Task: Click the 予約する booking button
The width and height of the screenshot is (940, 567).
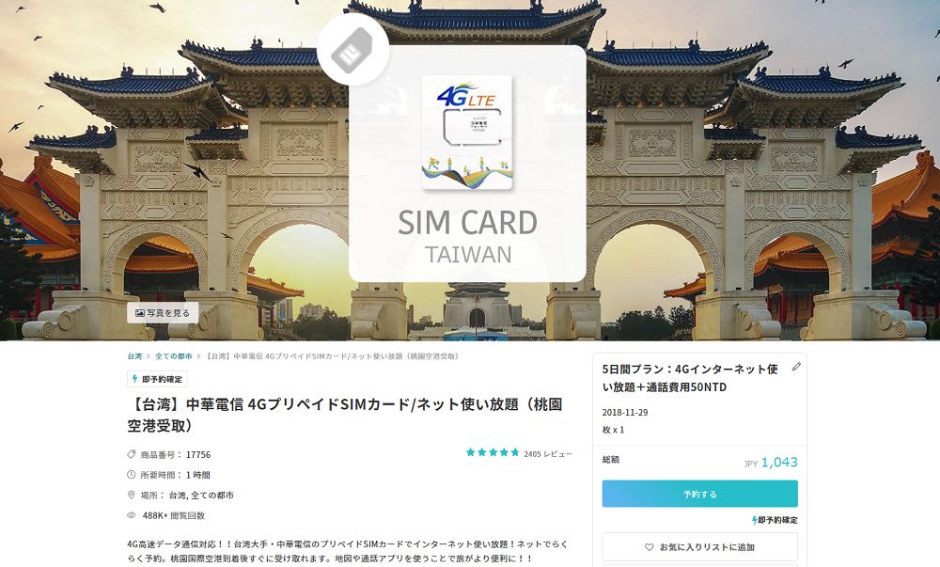Action: (x=699, y=494)
